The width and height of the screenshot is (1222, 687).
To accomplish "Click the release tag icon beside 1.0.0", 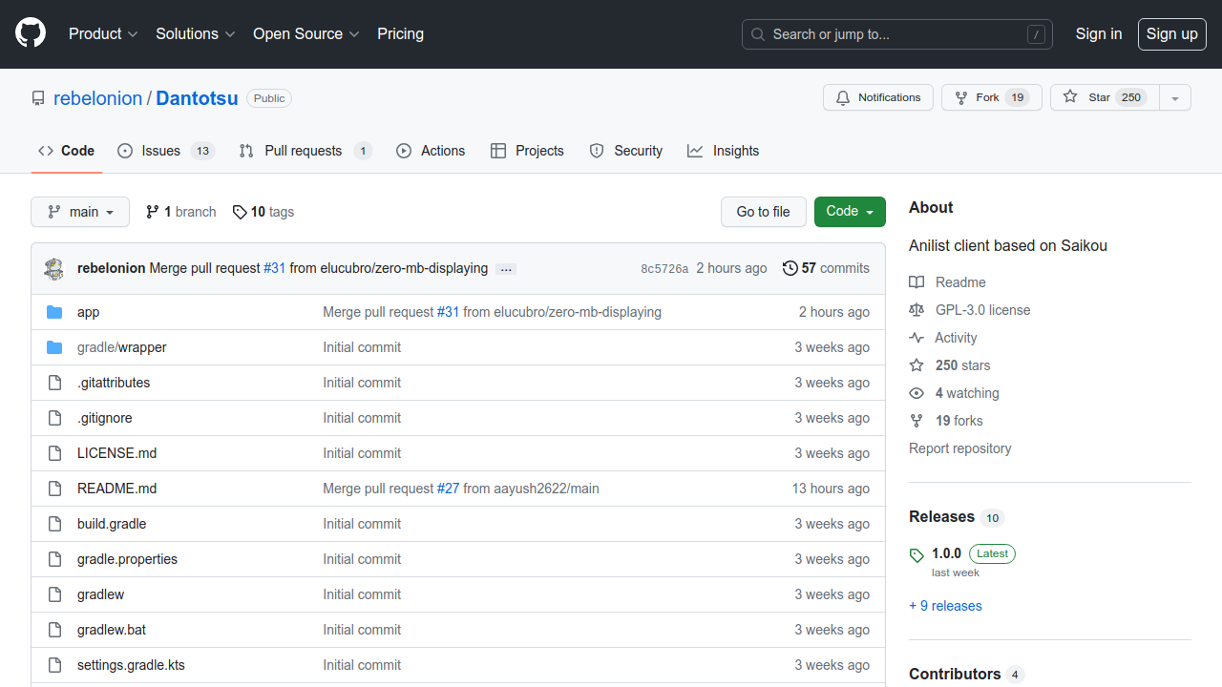I will 916,555.
